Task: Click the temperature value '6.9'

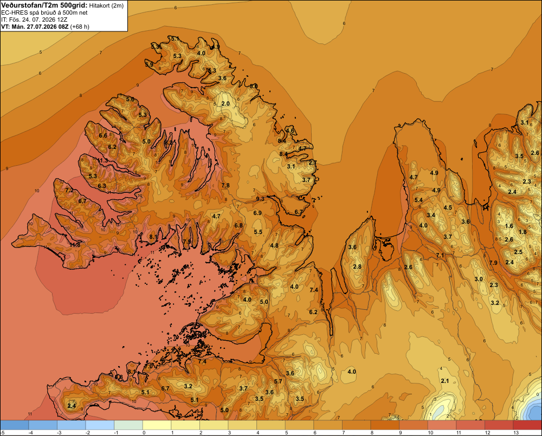Action: (x=257, y=213)
